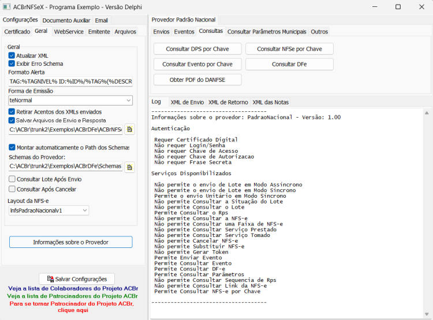
Task: Click 'Permite Consultar DF-e' log line
Action: click(189, 269)
